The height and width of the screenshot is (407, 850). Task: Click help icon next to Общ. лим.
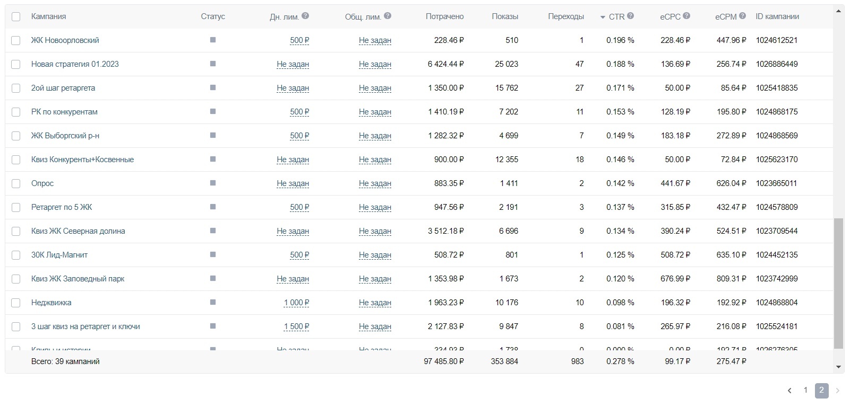pyautogui.click(x=388, y=16)
